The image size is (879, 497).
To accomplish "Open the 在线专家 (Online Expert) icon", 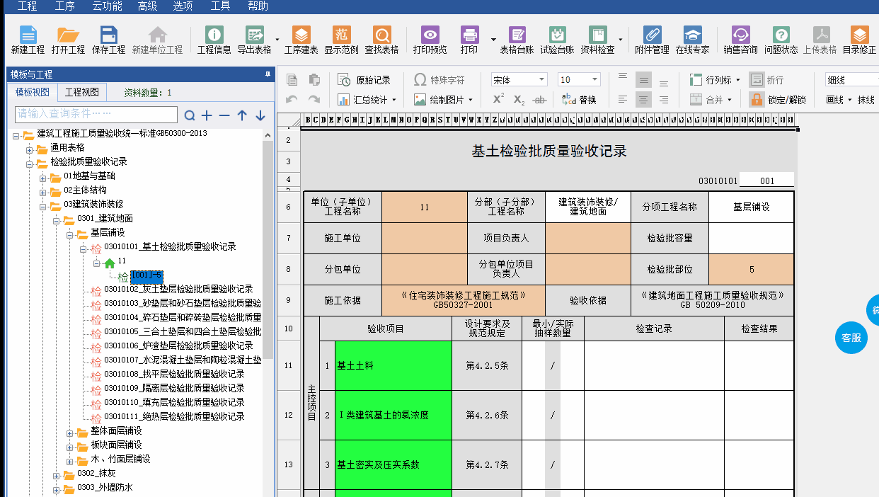I will 691,35.
